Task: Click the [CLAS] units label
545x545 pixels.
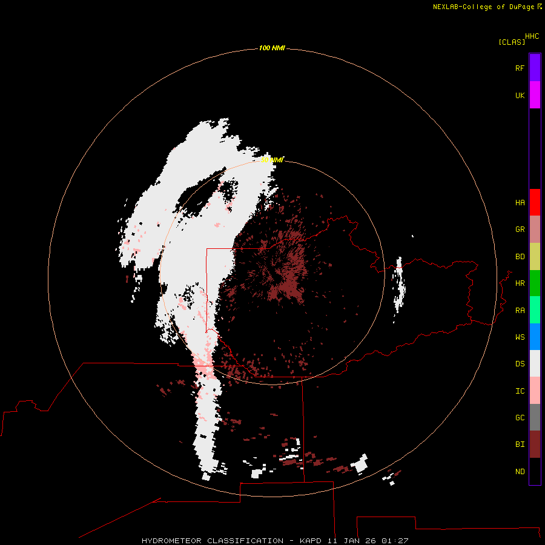Action: click(x=512, y=42)
